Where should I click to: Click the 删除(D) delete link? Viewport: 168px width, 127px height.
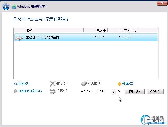(61, 84)
